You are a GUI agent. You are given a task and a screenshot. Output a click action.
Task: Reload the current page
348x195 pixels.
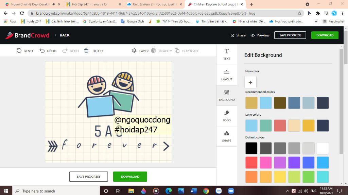22,13
